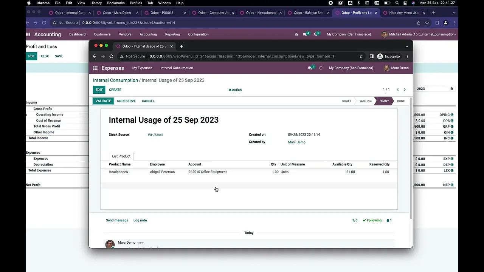The image size is (484, 272).
Task: Open profile icon in background Chrome toolbar
Action: (x=445, y=23)
